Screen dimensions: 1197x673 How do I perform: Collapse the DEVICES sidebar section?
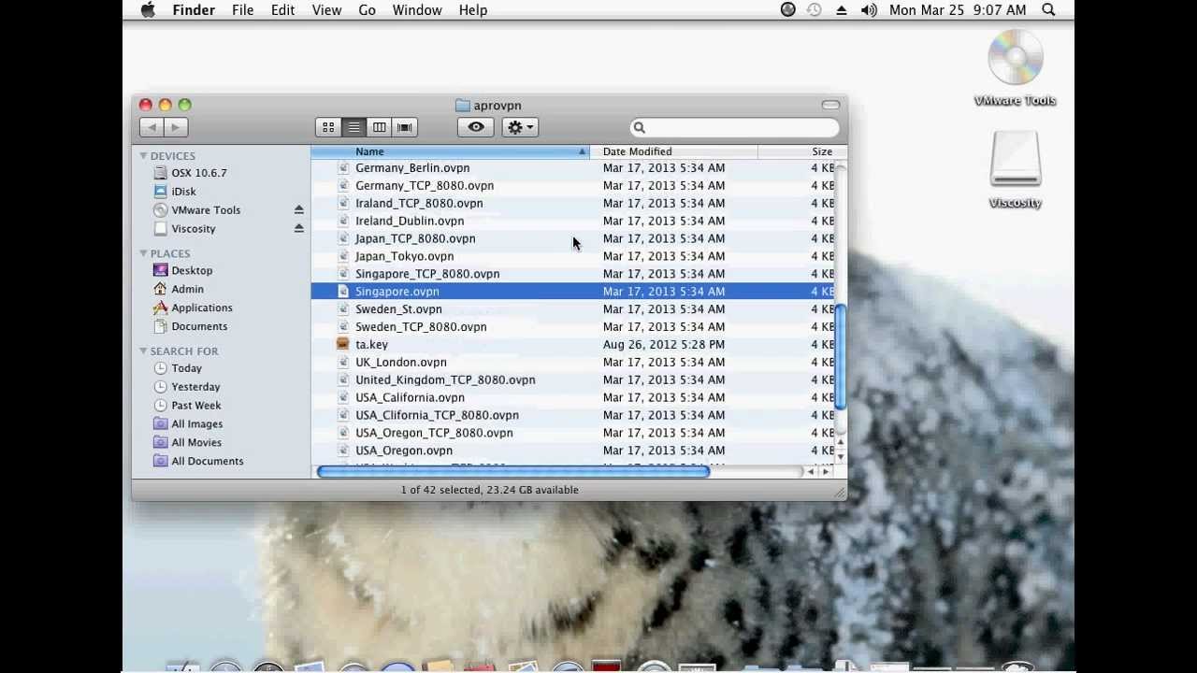(x=143, y=156)
